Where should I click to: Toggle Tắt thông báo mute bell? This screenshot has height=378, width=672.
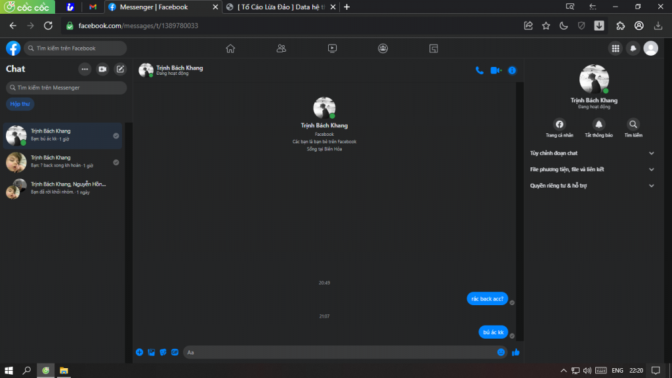(x=598, y=124)
